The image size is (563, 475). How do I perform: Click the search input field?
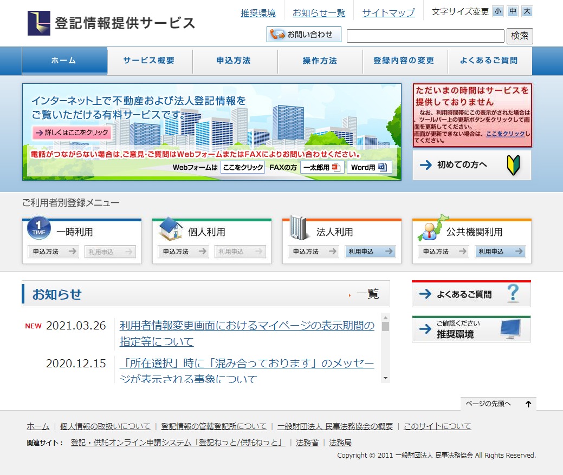point(425,36)
